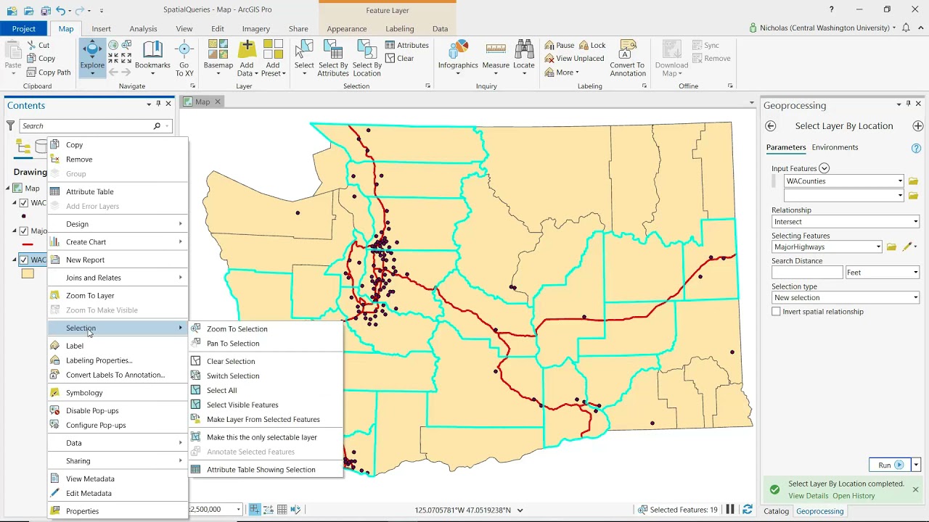Open Symbology from context menu
Screen dimensions: 929x522
tap(118, 393)
